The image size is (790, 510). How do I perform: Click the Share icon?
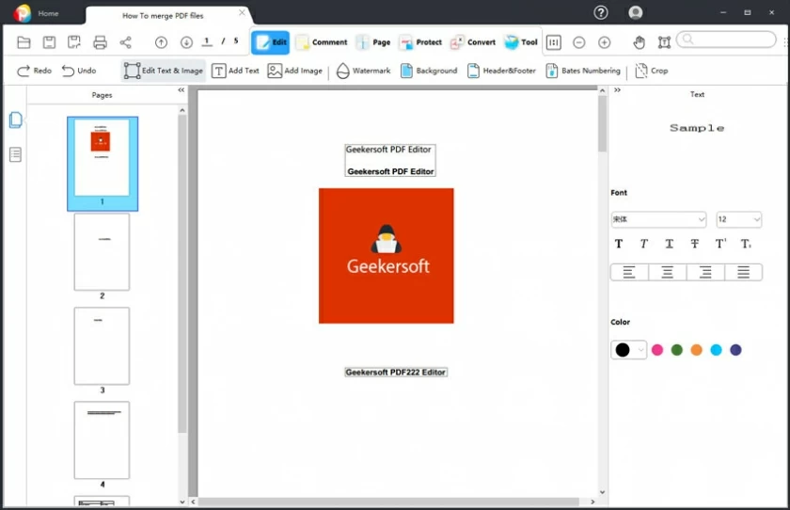click(x=125, y=42)
